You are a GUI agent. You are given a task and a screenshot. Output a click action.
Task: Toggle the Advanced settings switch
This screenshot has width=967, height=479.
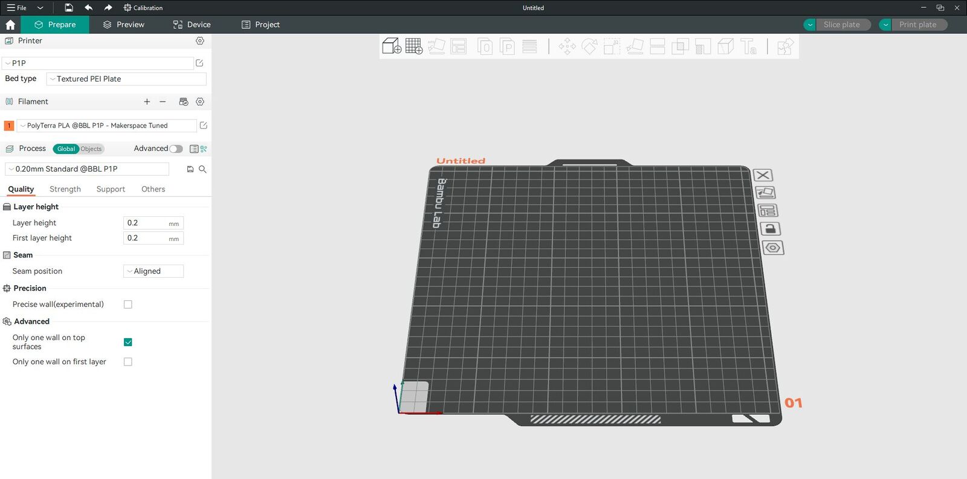tap(176, 149)
